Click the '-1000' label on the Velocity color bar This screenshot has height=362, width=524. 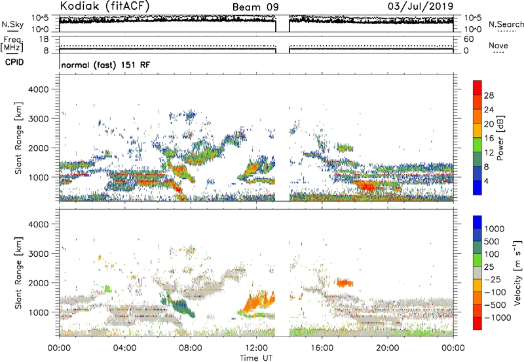[497, 318]
